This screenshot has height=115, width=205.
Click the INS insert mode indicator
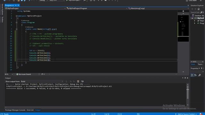(138, 114)
